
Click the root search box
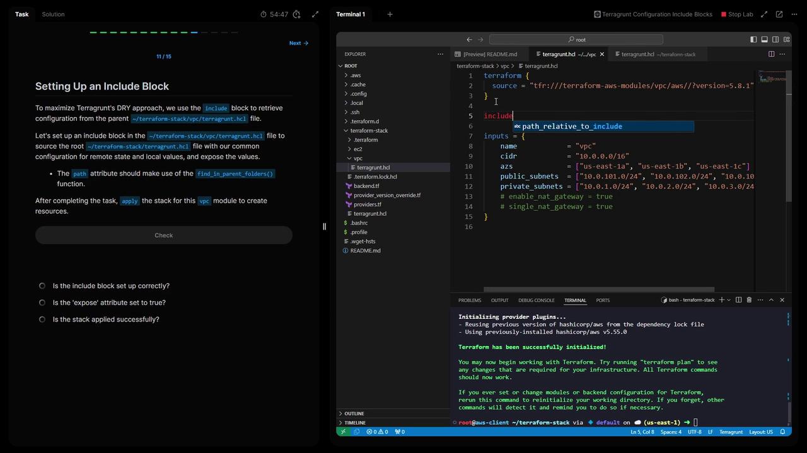[577, 40]
